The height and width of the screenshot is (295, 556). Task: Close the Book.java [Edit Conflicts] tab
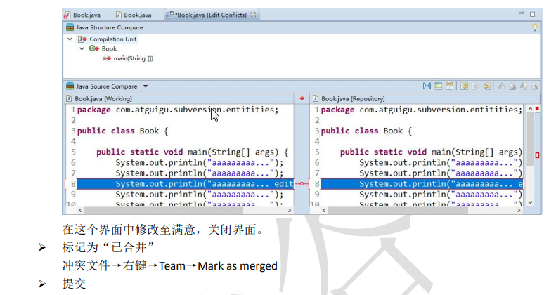(253, 15)
